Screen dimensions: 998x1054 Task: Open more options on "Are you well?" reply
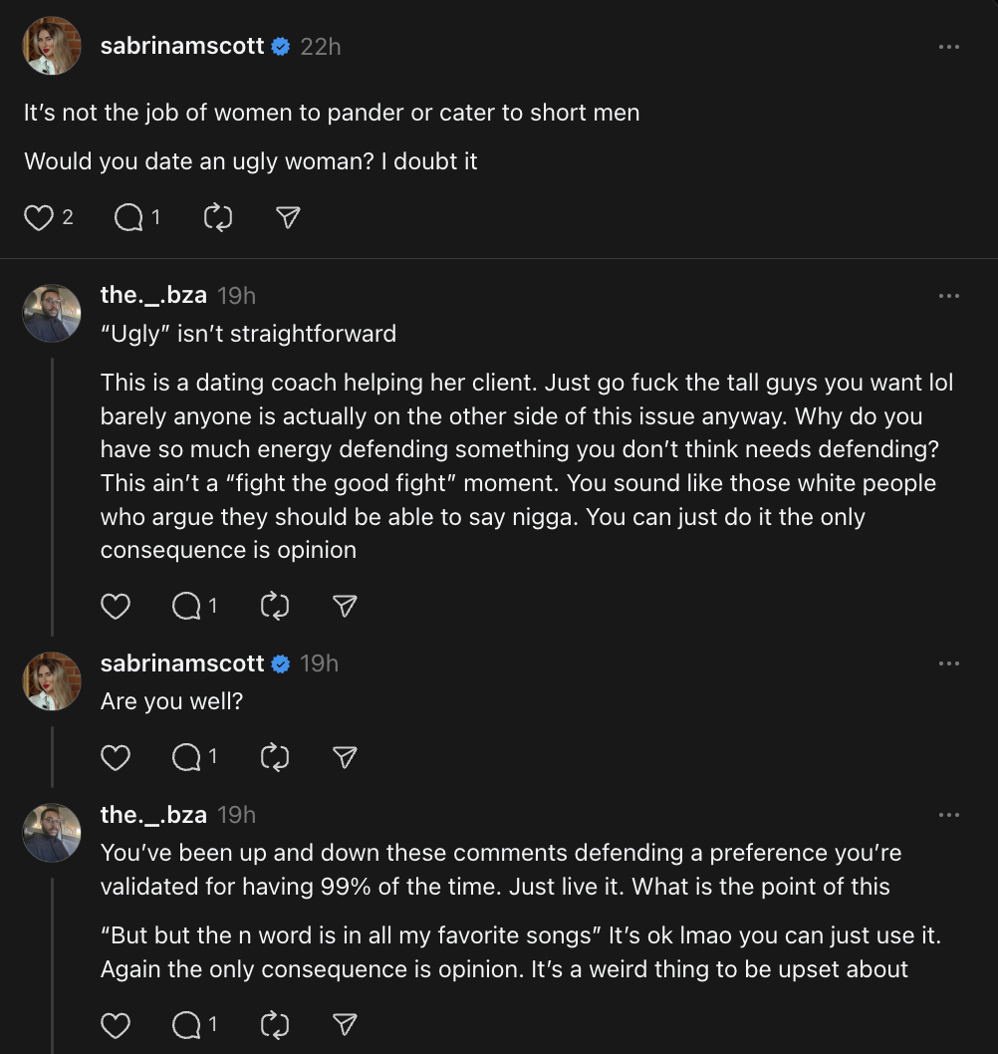pyautogui.click(x=949, y=663)
